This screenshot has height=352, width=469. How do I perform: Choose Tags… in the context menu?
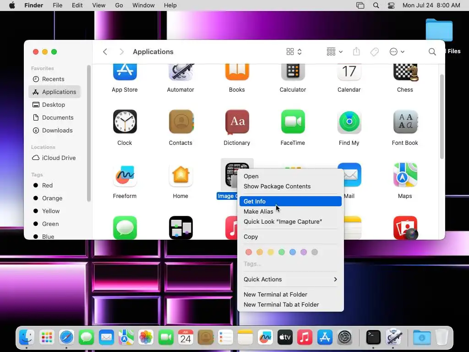coord(252,264)
